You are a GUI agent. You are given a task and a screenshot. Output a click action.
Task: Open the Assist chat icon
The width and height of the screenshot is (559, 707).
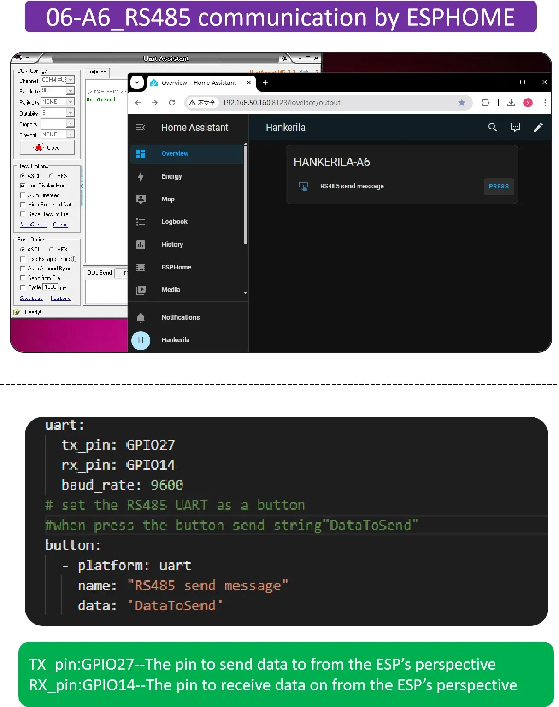point(515,128)
